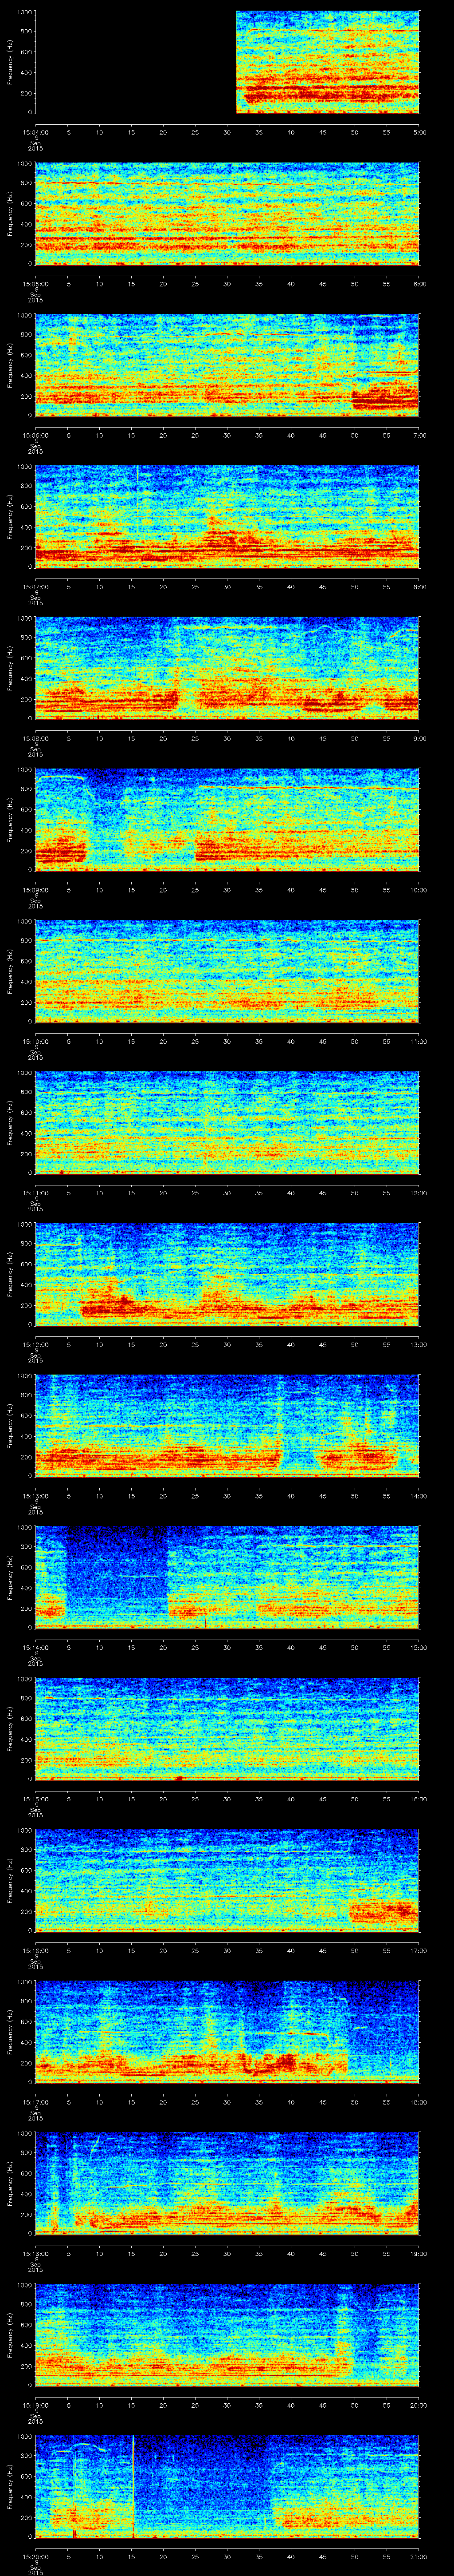Image resolution: width=454 pixels, height=2576 pixels.
Task: Pick the 15:20:00 time axis label
Action: [x=36, y=2556]
